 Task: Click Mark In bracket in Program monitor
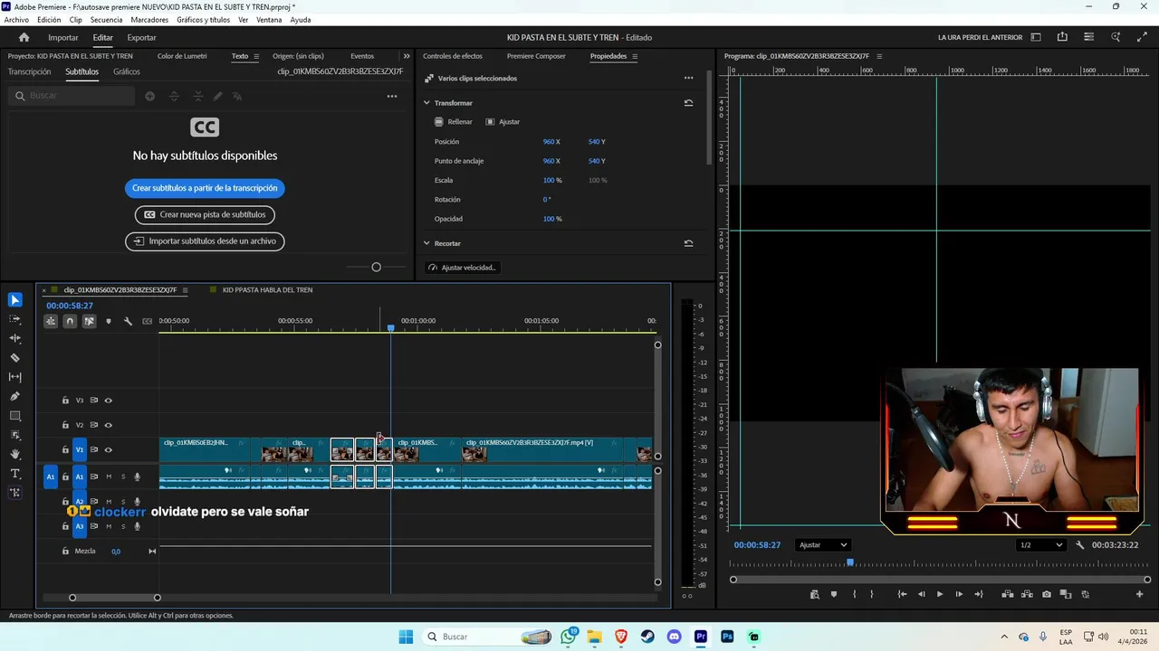pyautogui.click(x=854, y=594)
